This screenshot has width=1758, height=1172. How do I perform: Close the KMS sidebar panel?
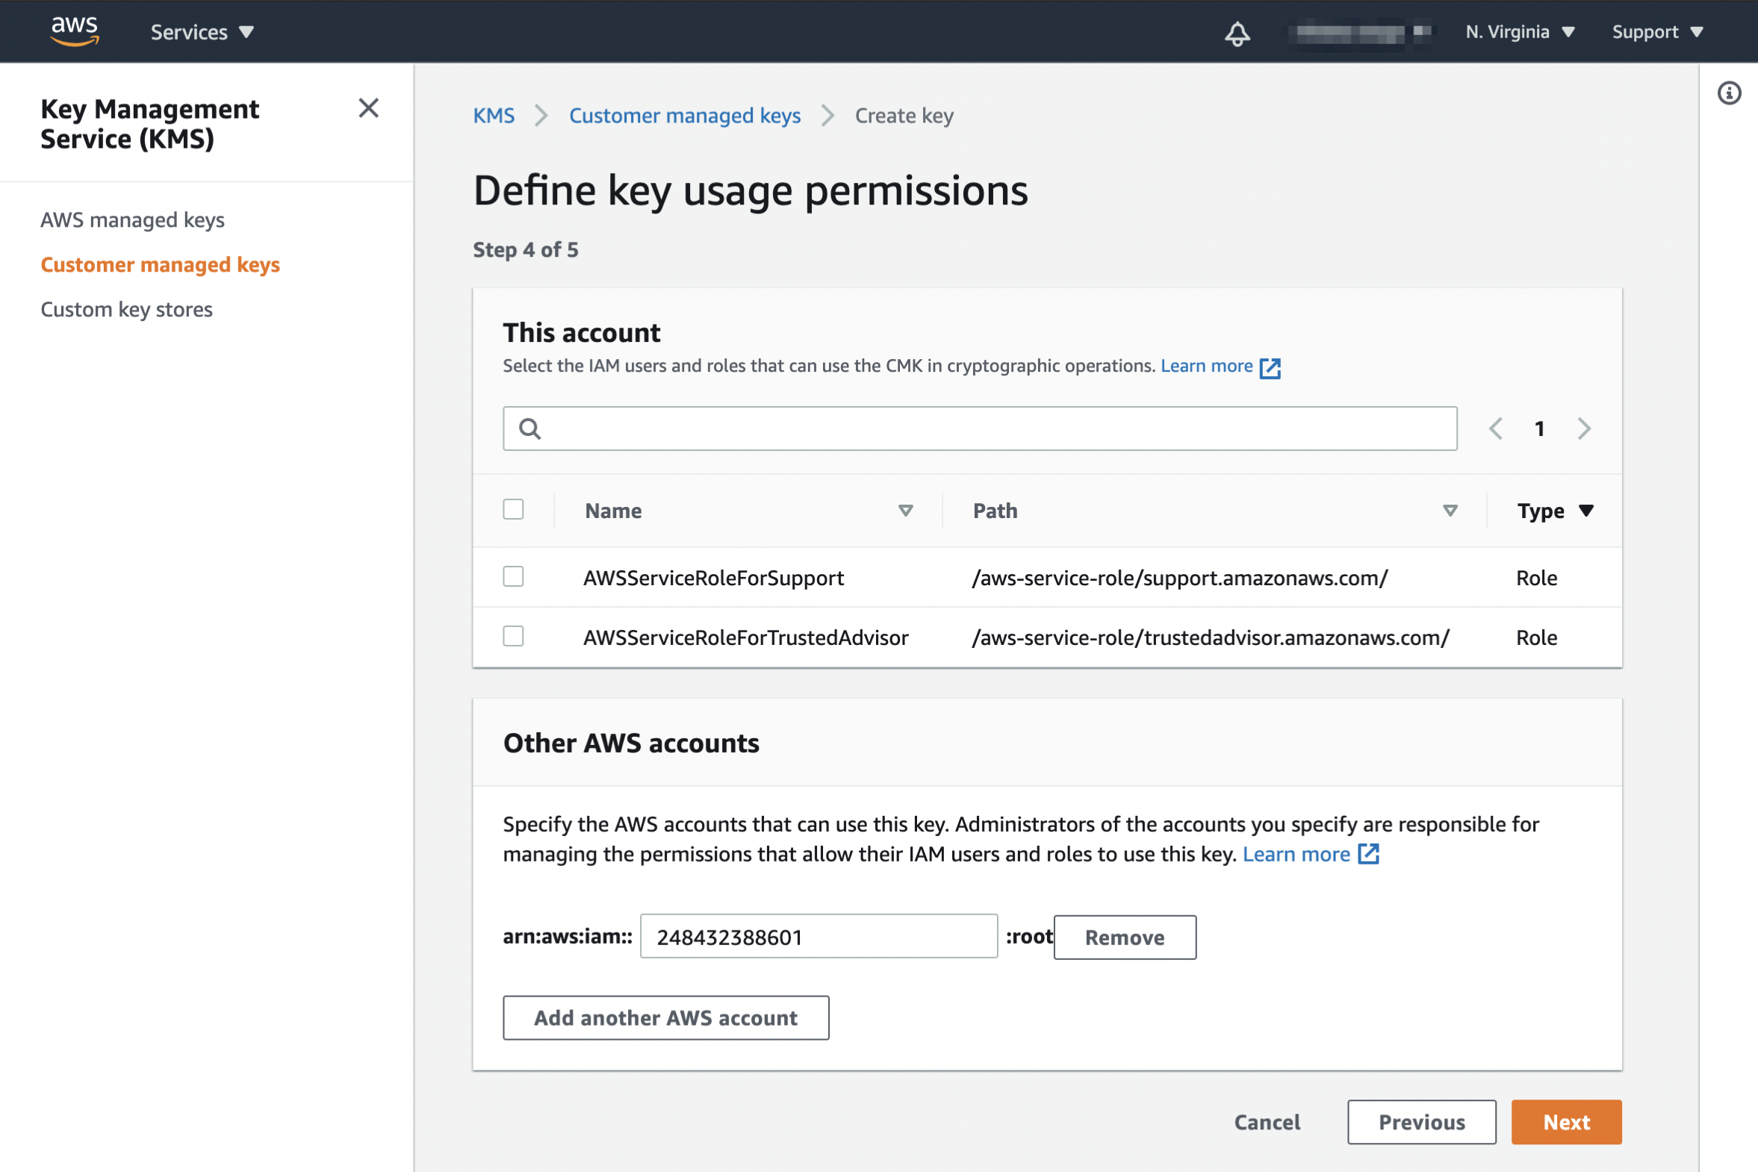coord(368,108)
